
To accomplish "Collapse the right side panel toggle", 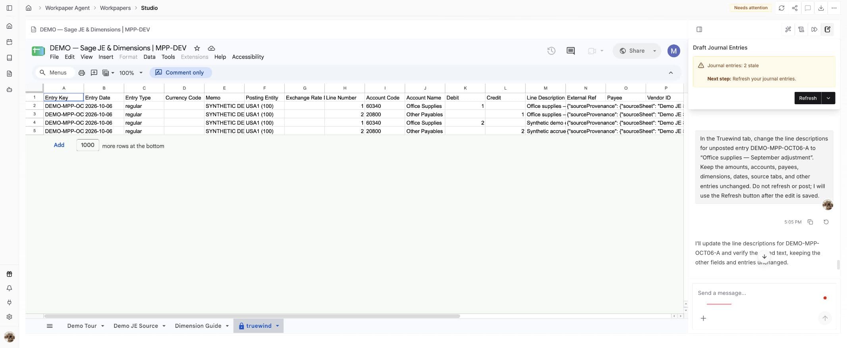I will coord(699,29).
